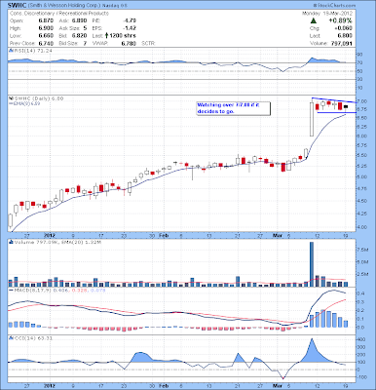Click the Volume panel legend icon

(11, 242)
